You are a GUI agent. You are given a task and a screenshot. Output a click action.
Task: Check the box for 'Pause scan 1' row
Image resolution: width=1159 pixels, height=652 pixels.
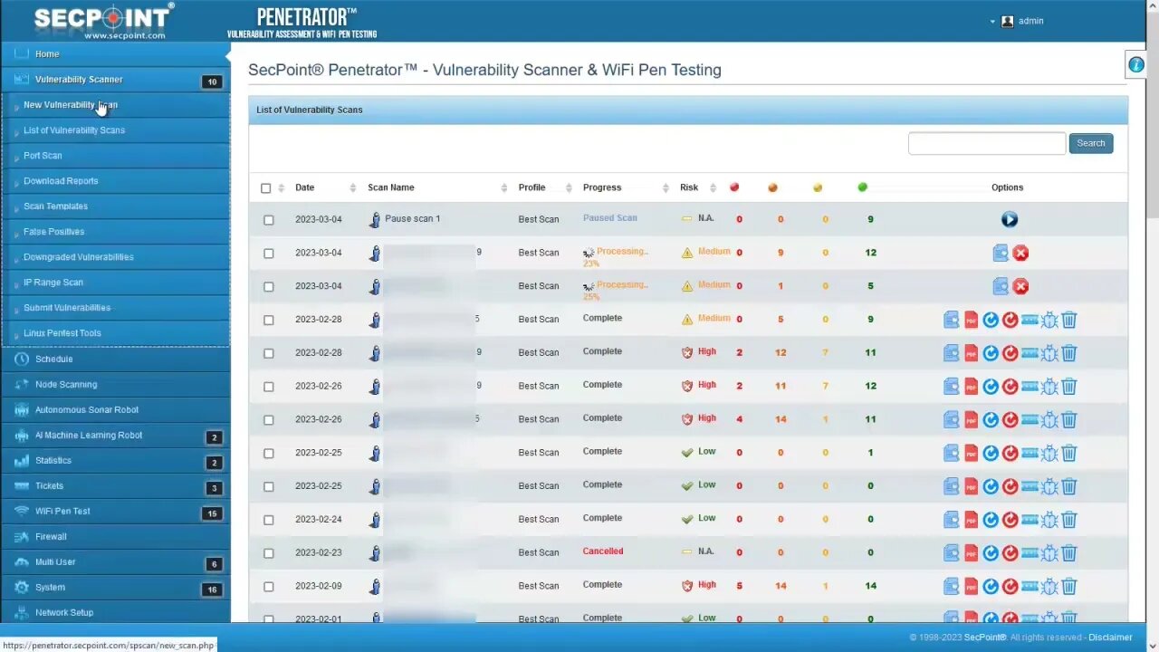[x=268, y=220]
